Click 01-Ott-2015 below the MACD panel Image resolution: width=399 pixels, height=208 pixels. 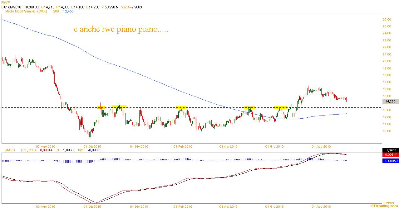tap(92, 206)
